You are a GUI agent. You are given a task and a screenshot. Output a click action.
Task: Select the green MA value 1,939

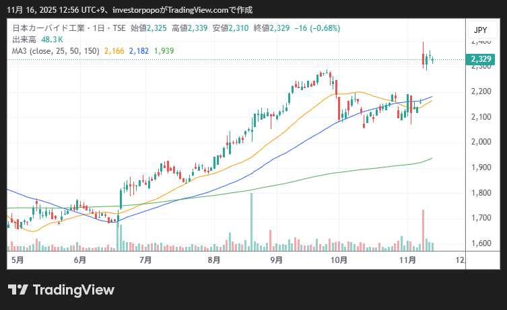click(164, 51)
